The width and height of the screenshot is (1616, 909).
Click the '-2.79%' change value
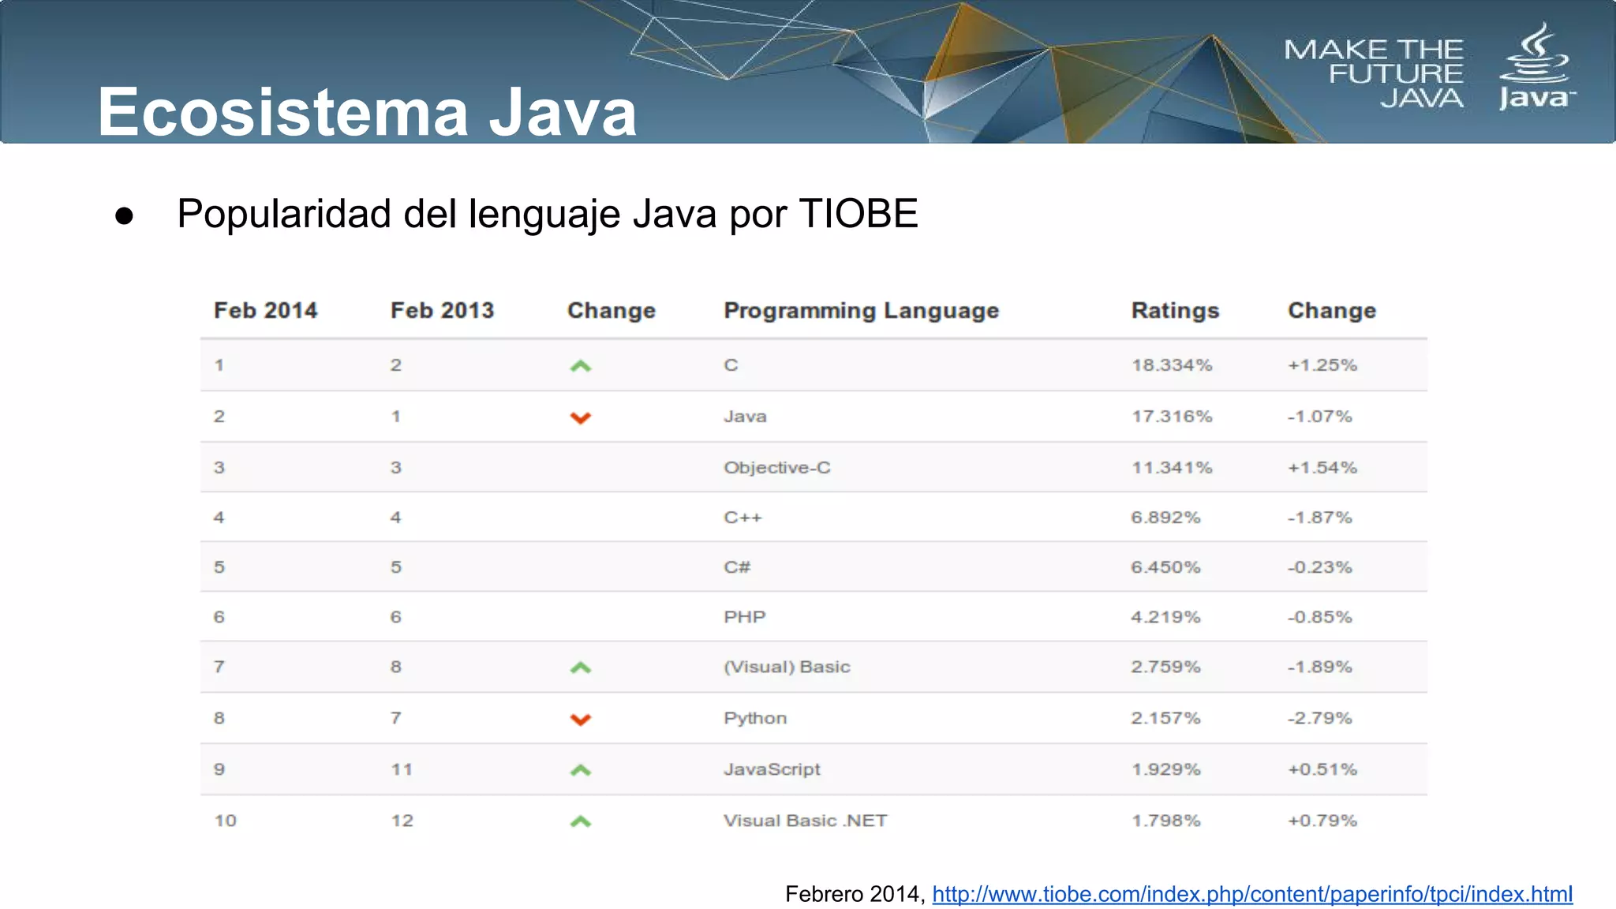tap(1320, 718)
